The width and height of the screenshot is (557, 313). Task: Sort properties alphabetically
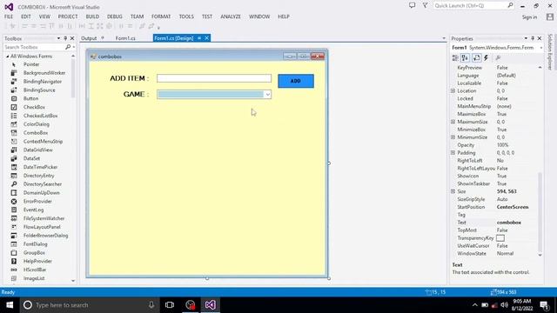click(465, 58)
